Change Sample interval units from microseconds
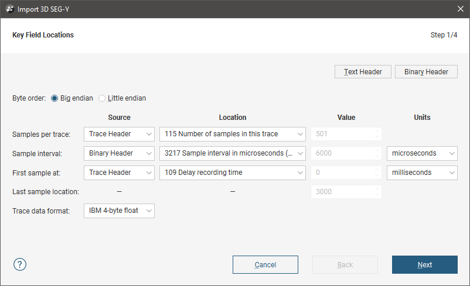Image resolution: width=470 pixels, height=286 pixels. 422,153
